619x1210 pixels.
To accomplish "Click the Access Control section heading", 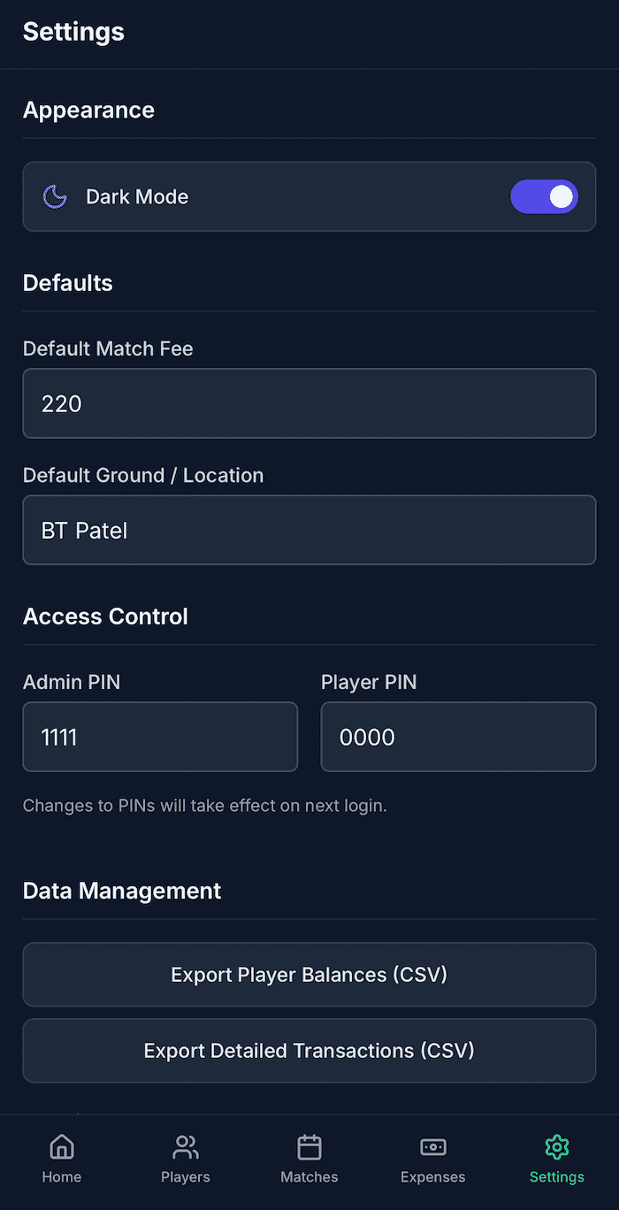I will click(105, 616).
